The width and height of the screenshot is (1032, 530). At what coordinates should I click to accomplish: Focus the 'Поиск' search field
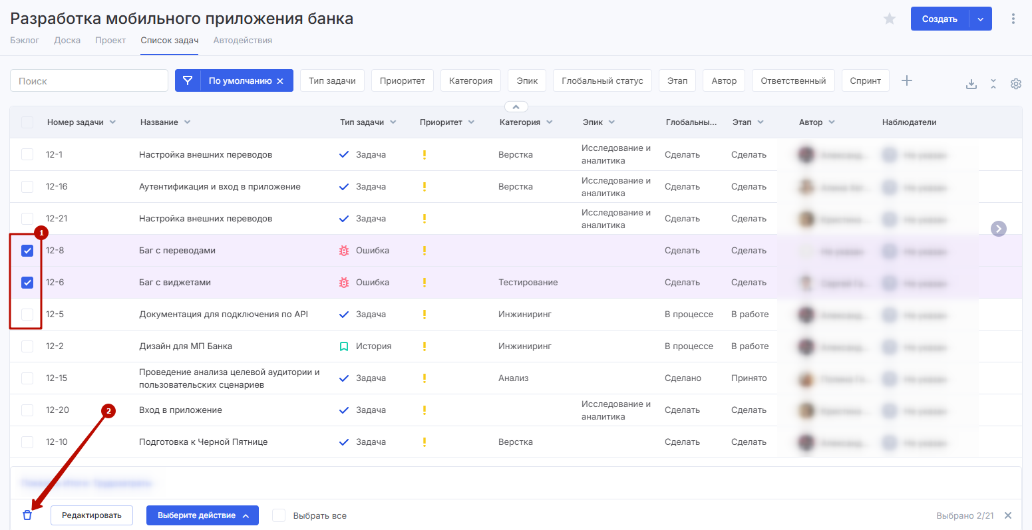pos(89,80)
